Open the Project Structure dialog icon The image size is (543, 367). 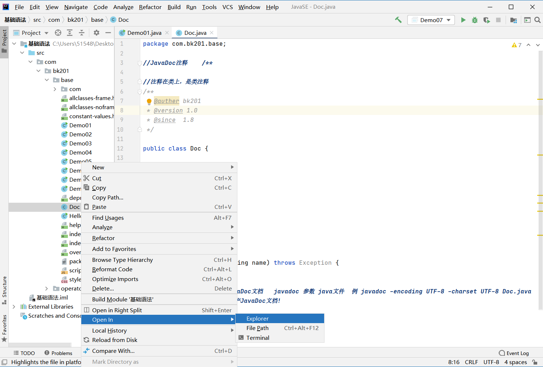[513, 20]
